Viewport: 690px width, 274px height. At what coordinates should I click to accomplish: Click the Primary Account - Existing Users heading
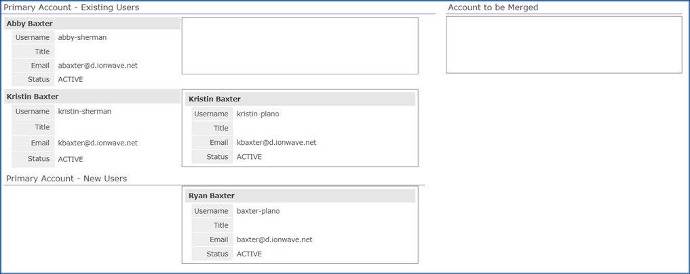[71, 7]
